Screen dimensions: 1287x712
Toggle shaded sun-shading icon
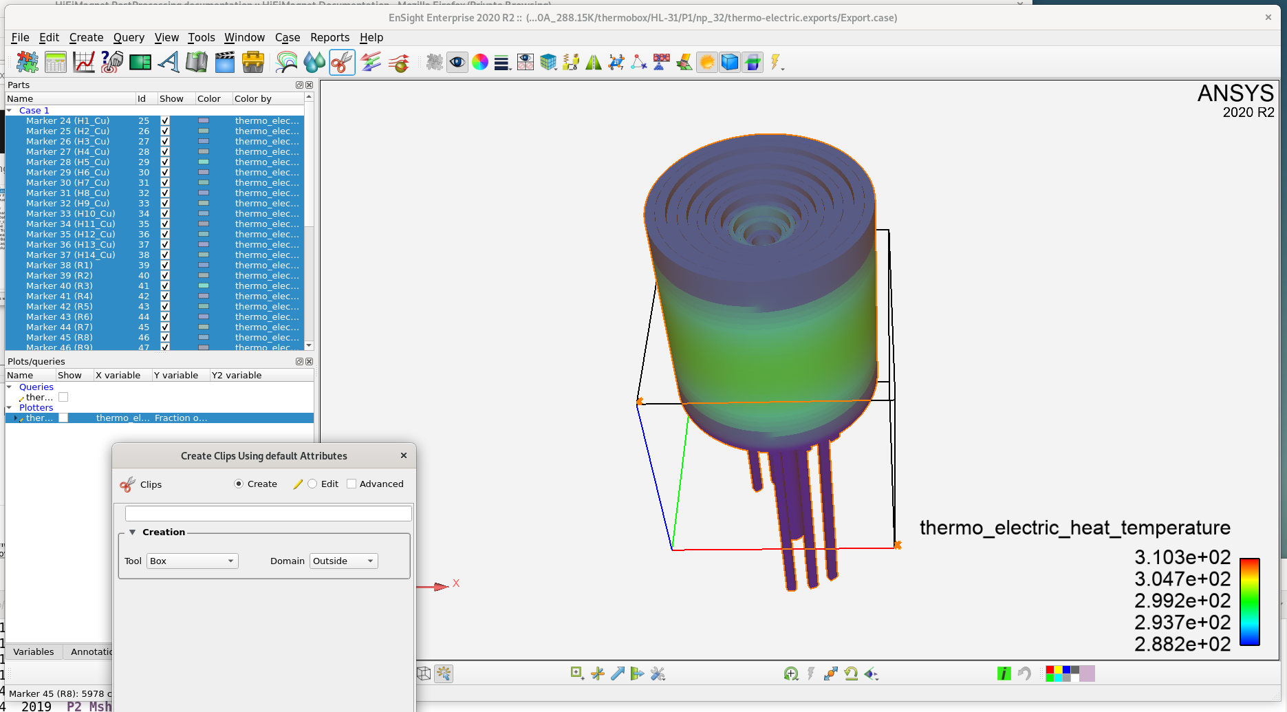(x=707, y=63)
